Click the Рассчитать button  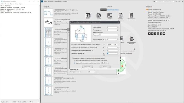pos(87,67)
